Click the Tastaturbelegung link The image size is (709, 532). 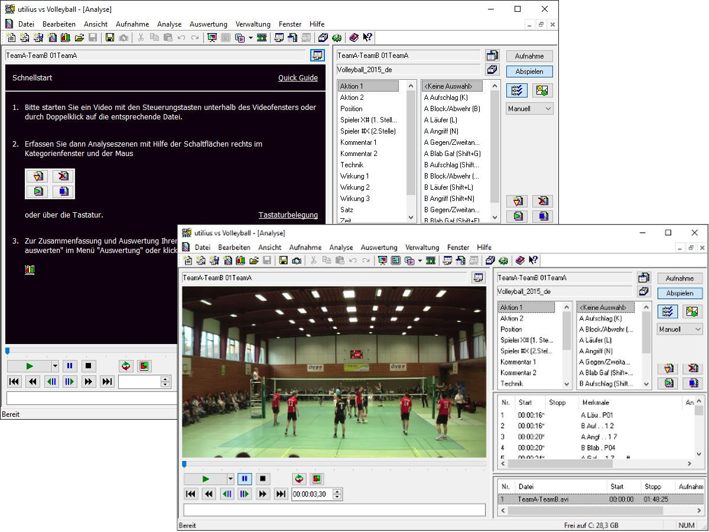coord(288,215)
